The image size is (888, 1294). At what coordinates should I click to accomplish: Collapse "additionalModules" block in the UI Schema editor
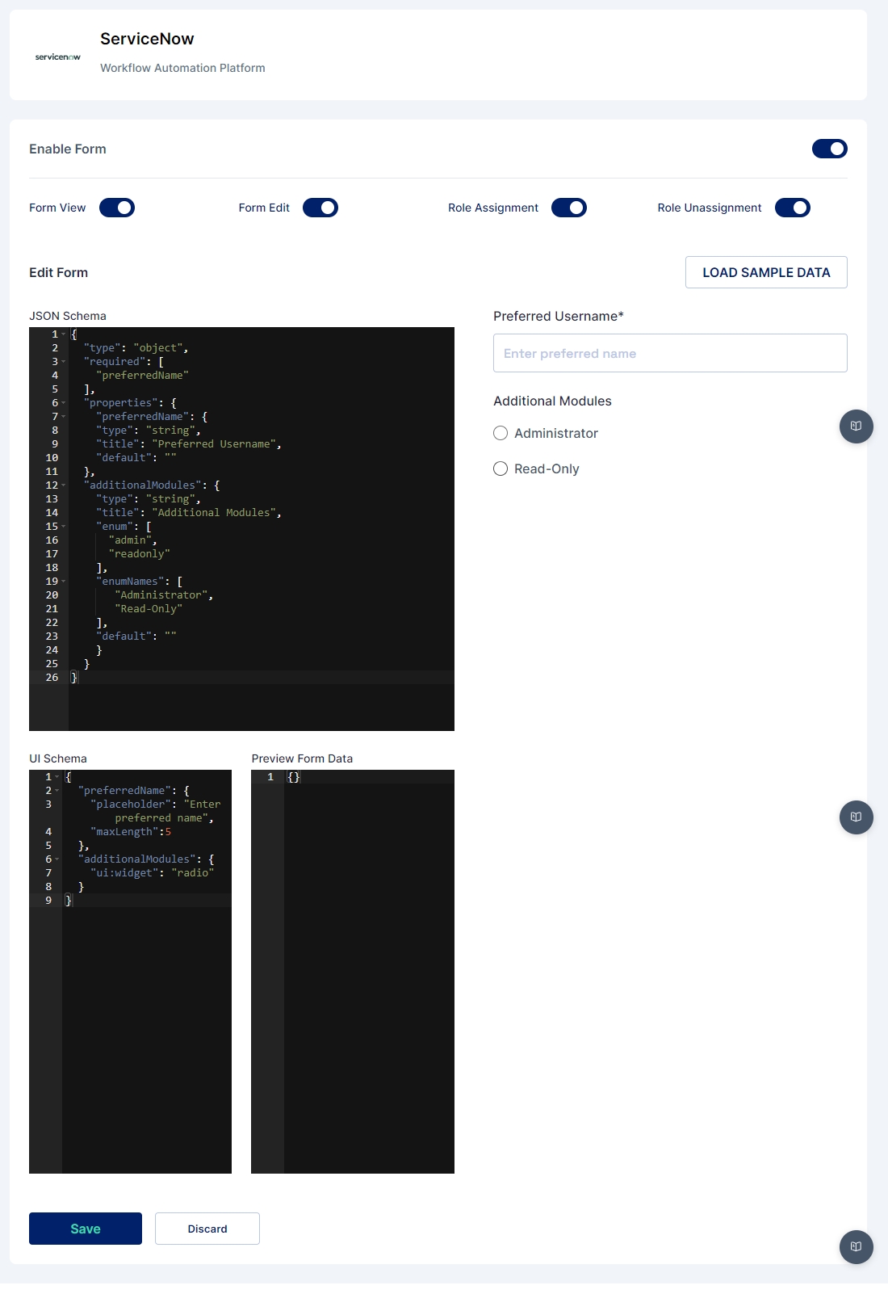coord(57,859)
